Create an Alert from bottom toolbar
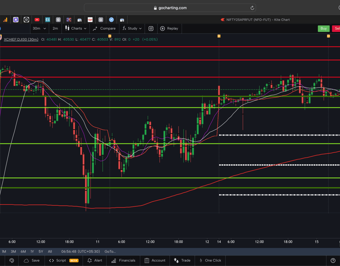Viewport: 340px width, 266px height. (x=95, y=260)
